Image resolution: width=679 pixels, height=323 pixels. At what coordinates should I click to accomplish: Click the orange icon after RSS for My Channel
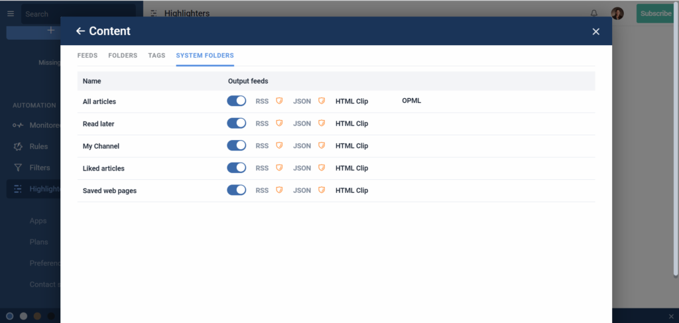click(279, 146)
